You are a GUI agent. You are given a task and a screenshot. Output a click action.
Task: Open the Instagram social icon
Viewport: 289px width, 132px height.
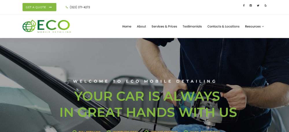click(x=251, y=5)
